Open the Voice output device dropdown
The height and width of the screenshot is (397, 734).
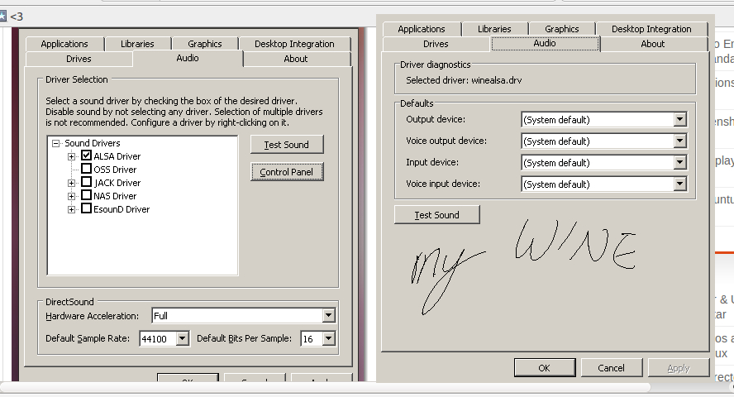(x=680, y=141)
